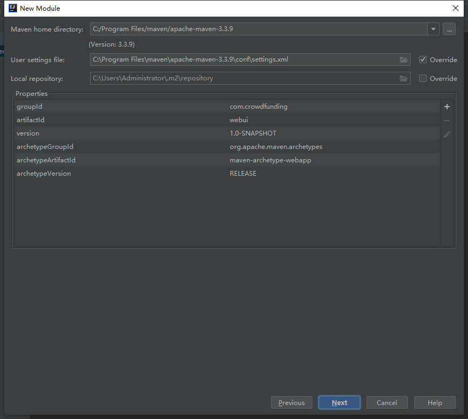
Task: Click the (Version: 3.3.9) label
Action: [112, 44]
